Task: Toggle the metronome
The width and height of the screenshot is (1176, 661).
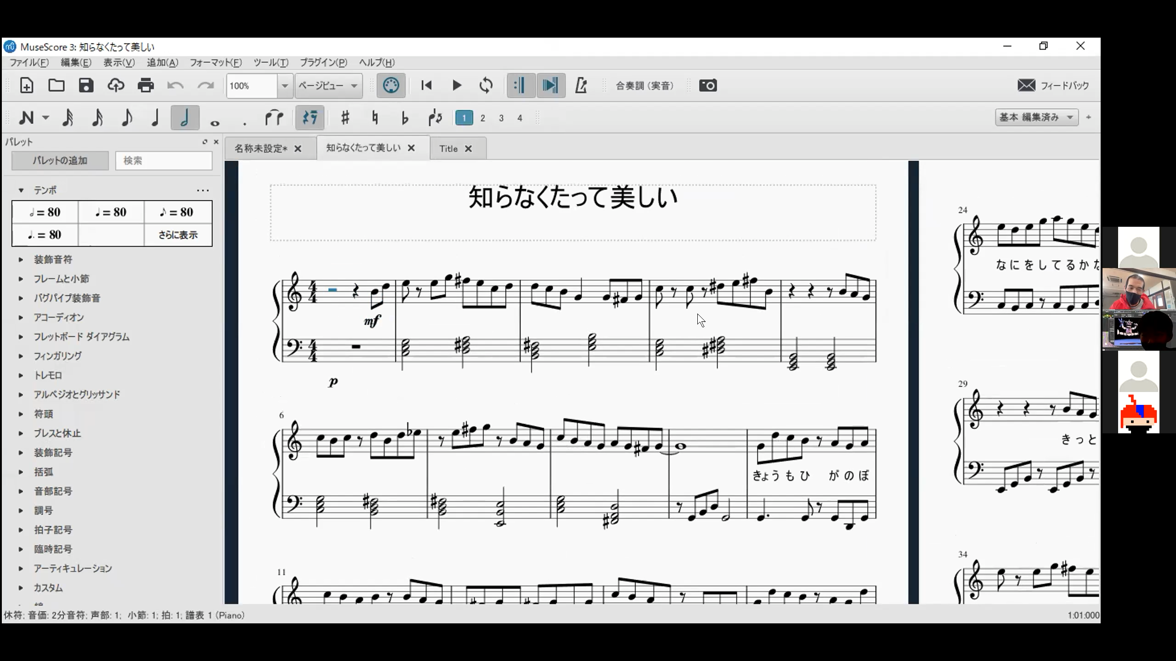Action: 581,85
